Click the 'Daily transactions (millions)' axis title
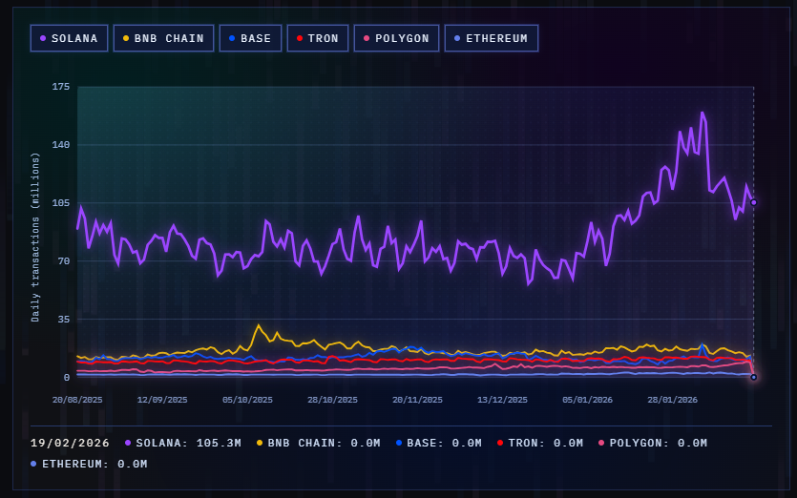 (36, 237)
